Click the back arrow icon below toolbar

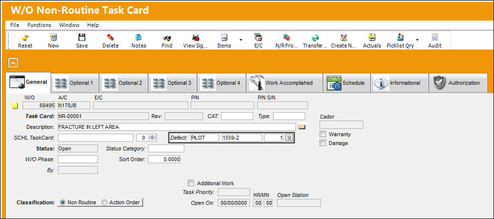tap(13, 63)
